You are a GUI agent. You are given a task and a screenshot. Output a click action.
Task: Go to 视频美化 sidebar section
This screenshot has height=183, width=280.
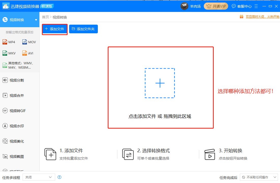20,141
